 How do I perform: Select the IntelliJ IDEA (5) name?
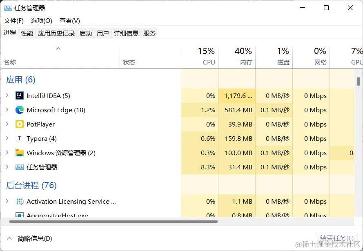pos(48,96)
